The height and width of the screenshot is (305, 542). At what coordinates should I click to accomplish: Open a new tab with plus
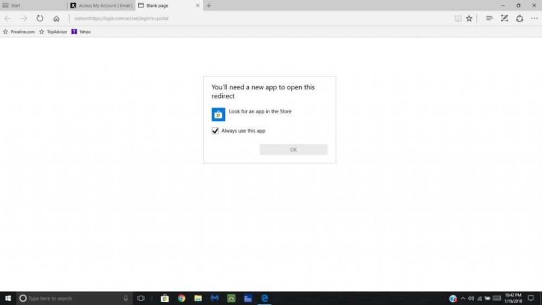[209, 5]
